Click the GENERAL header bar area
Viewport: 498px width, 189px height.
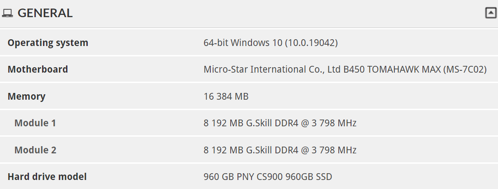(x=249, y=14)
